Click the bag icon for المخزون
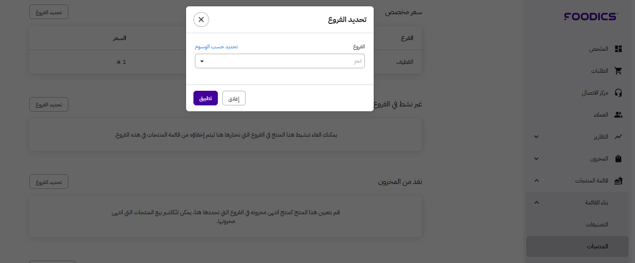This screenshot has height=263, width=635. tap(618, 159)
